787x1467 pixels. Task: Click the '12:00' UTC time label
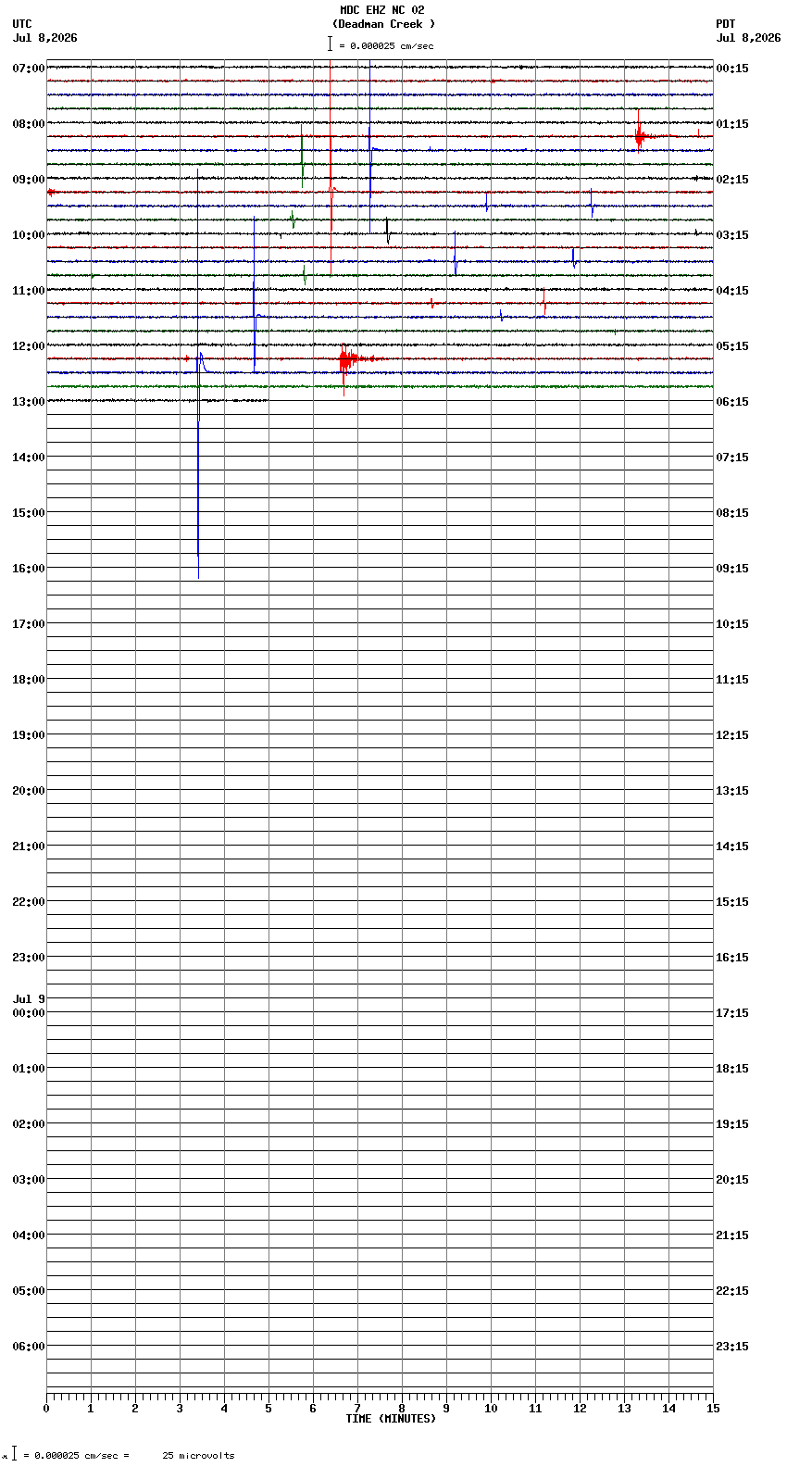click(x=29, y=346)
